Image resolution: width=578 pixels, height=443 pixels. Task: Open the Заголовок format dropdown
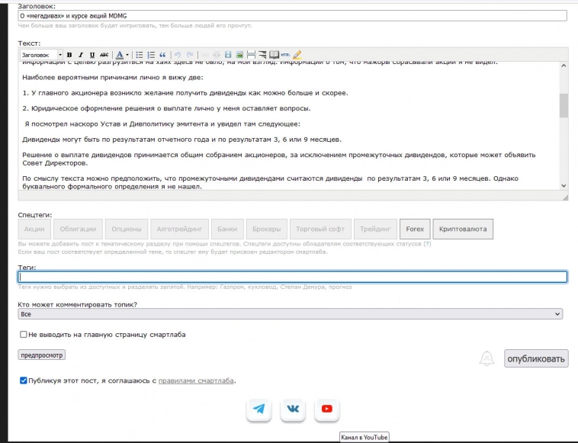tap(41, 55)
